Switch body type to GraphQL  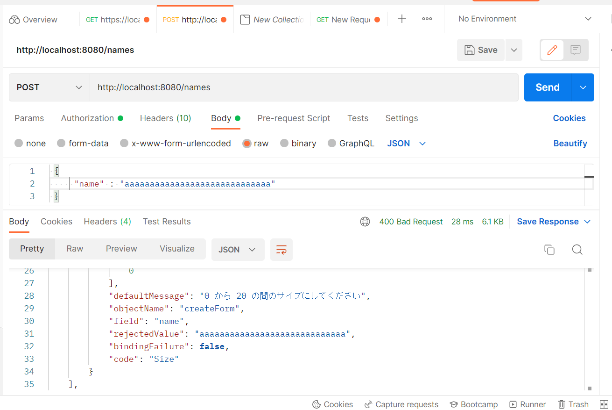tap(351, 143)
